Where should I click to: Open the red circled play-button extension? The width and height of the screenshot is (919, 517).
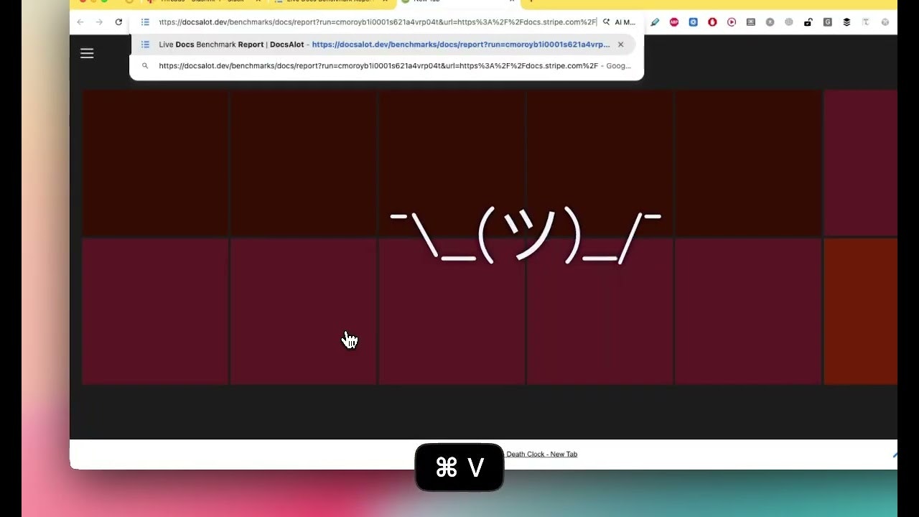point(732,22)
